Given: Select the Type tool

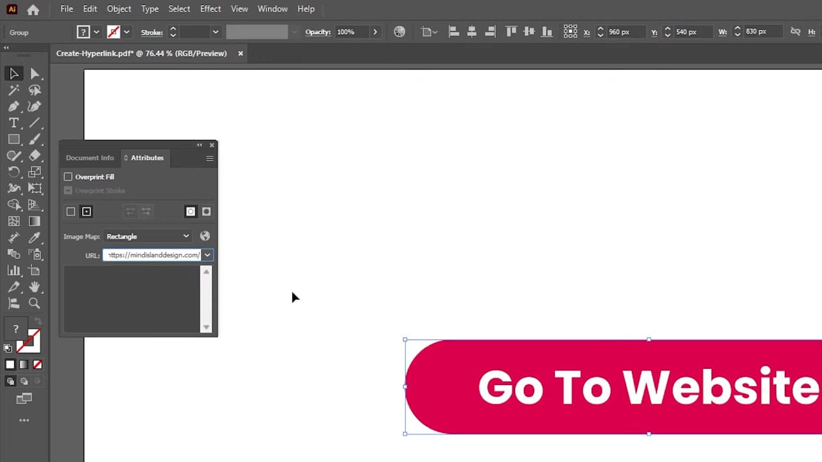Looking at the screenshot, I should coord(13,123).
